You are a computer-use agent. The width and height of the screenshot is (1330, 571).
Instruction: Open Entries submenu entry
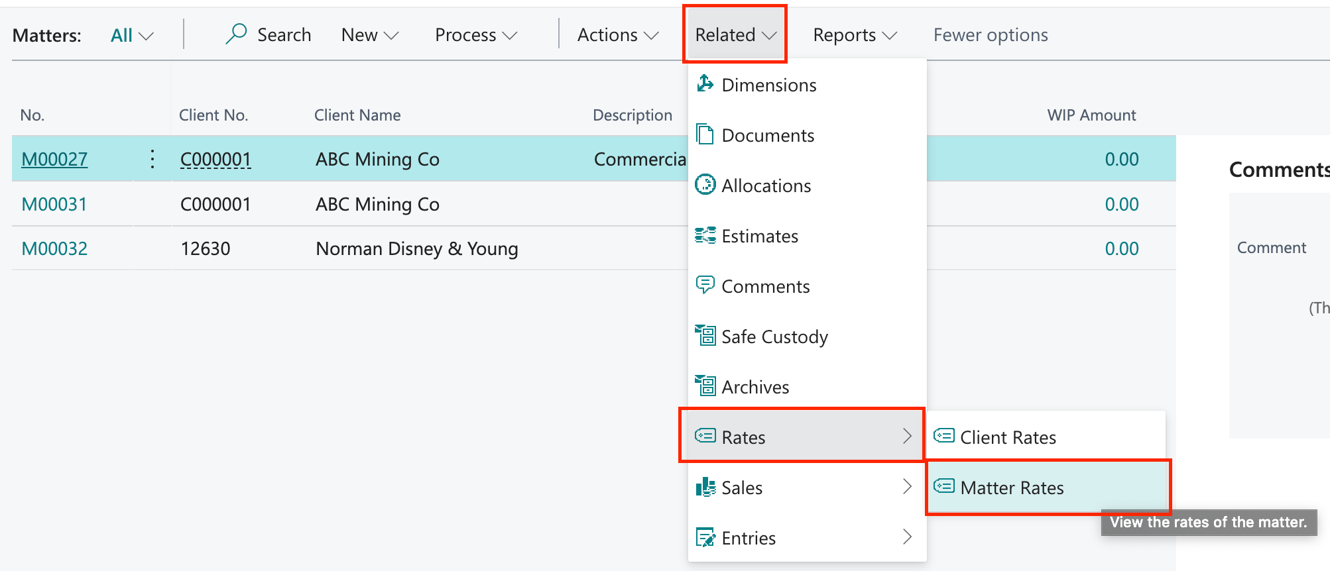(807, 538)
